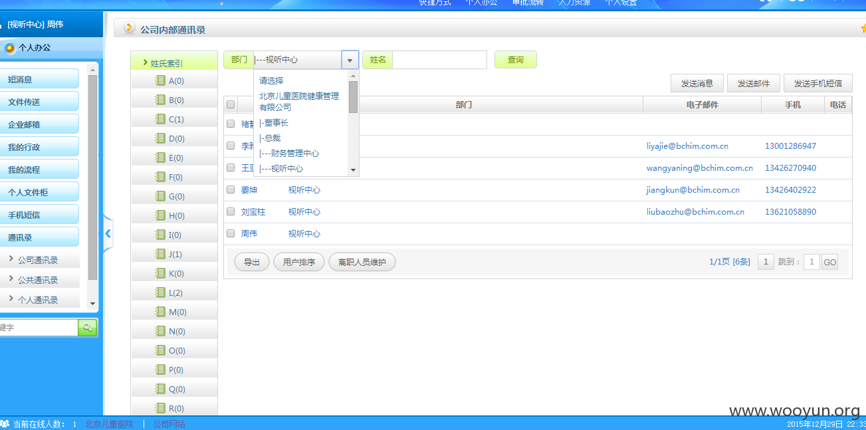Screen dimensions: 866x430
Task: Click the 离职人员维护 button
Action: (x=362, y=262)
